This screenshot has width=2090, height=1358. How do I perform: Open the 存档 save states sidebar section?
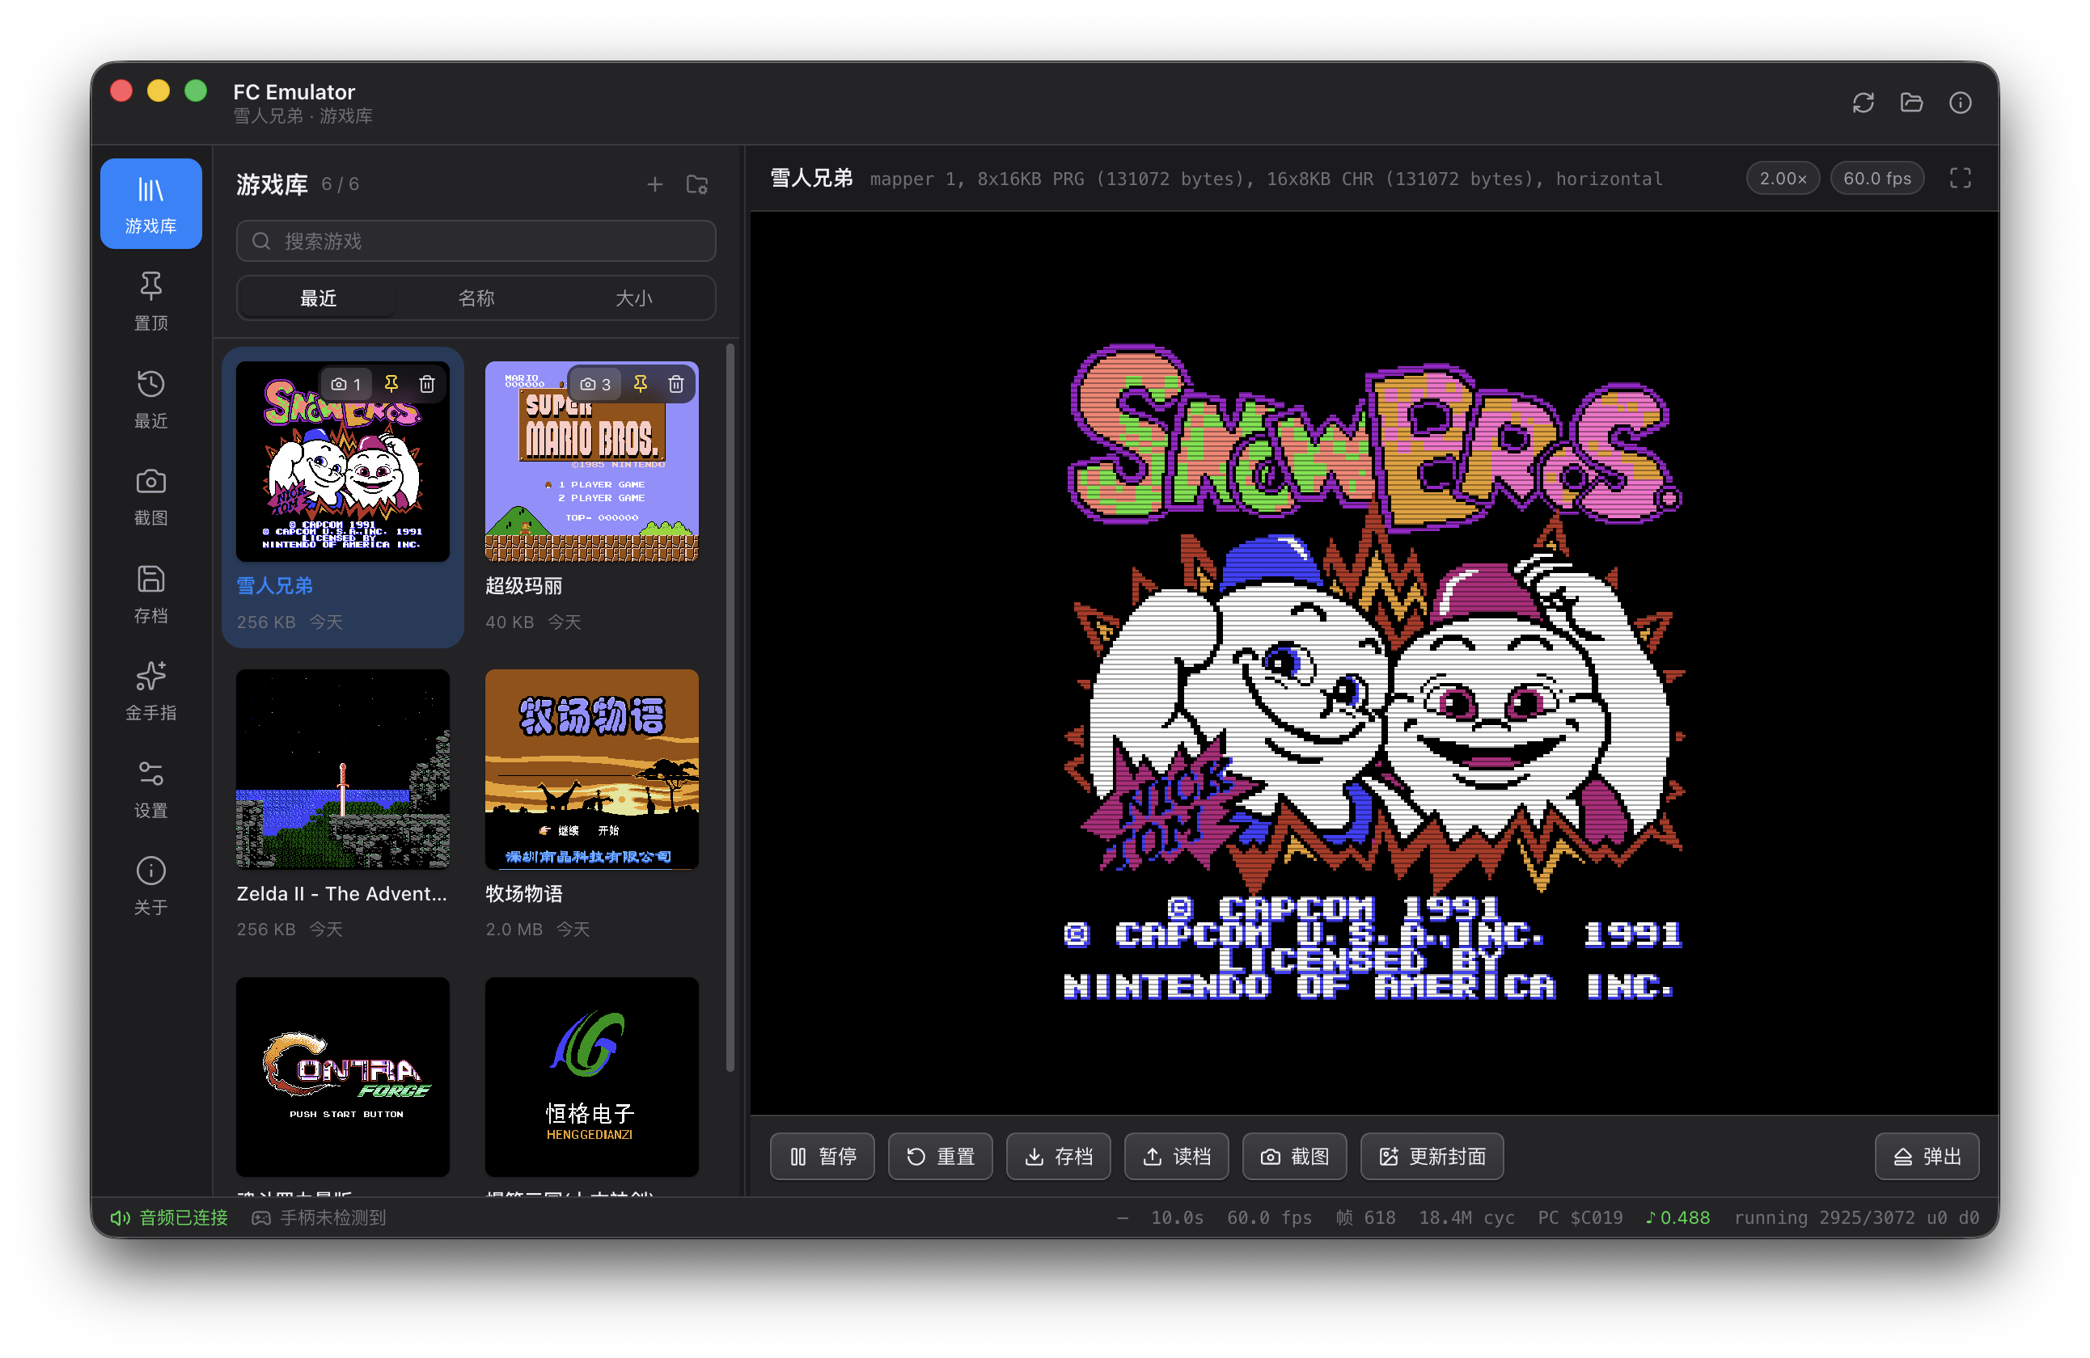coord(150,593)
